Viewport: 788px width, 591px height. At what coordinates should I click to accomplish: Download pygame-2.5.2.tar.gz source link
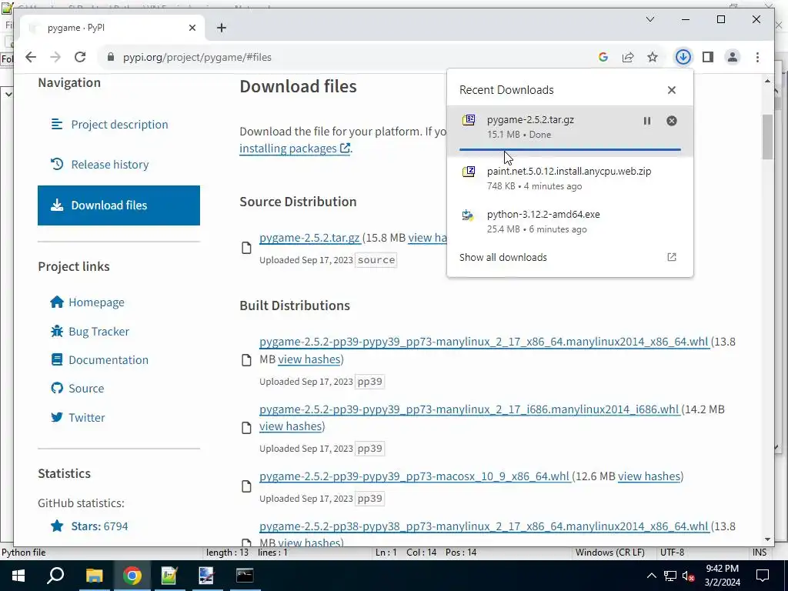309,238
